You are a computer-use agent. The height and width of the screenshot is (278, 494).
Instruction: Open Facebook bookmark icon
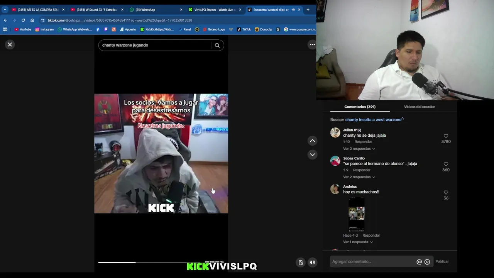point(98,29)
